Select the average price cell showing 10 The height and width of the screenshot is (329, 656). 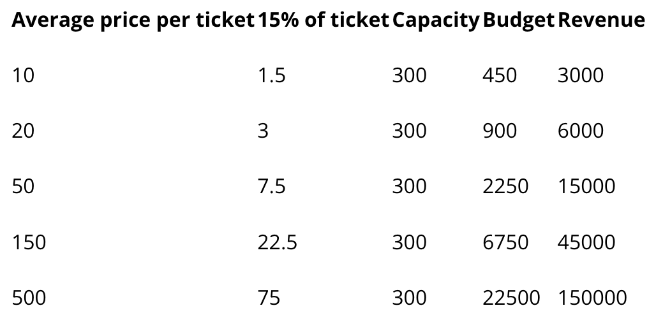click(x=23, y=75)
